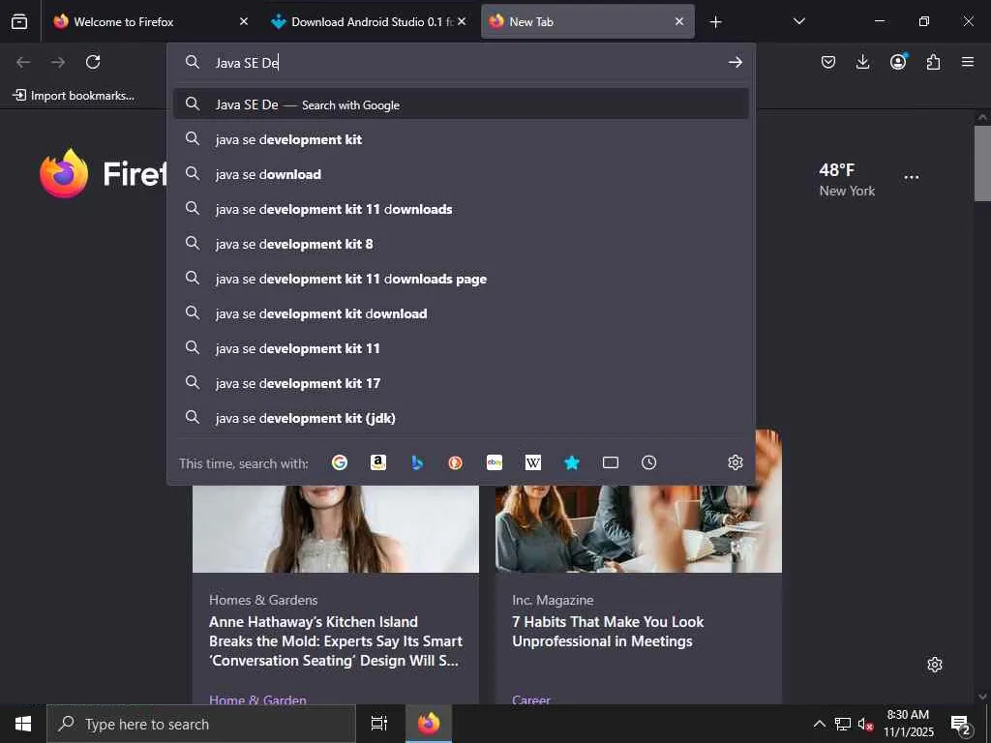Image resolution: width=991 pixels, height=743 pixels.
Task: Close the Welcome to Firefox tab
Action: [x=243, y=21]
